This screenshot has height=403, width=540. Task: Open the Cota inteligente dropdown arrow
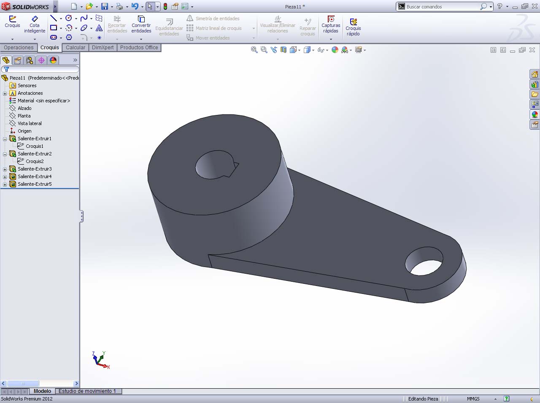point(35,39)
